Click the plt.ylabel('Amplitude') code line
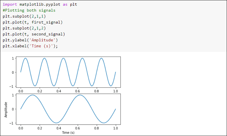 coord(30,40)
